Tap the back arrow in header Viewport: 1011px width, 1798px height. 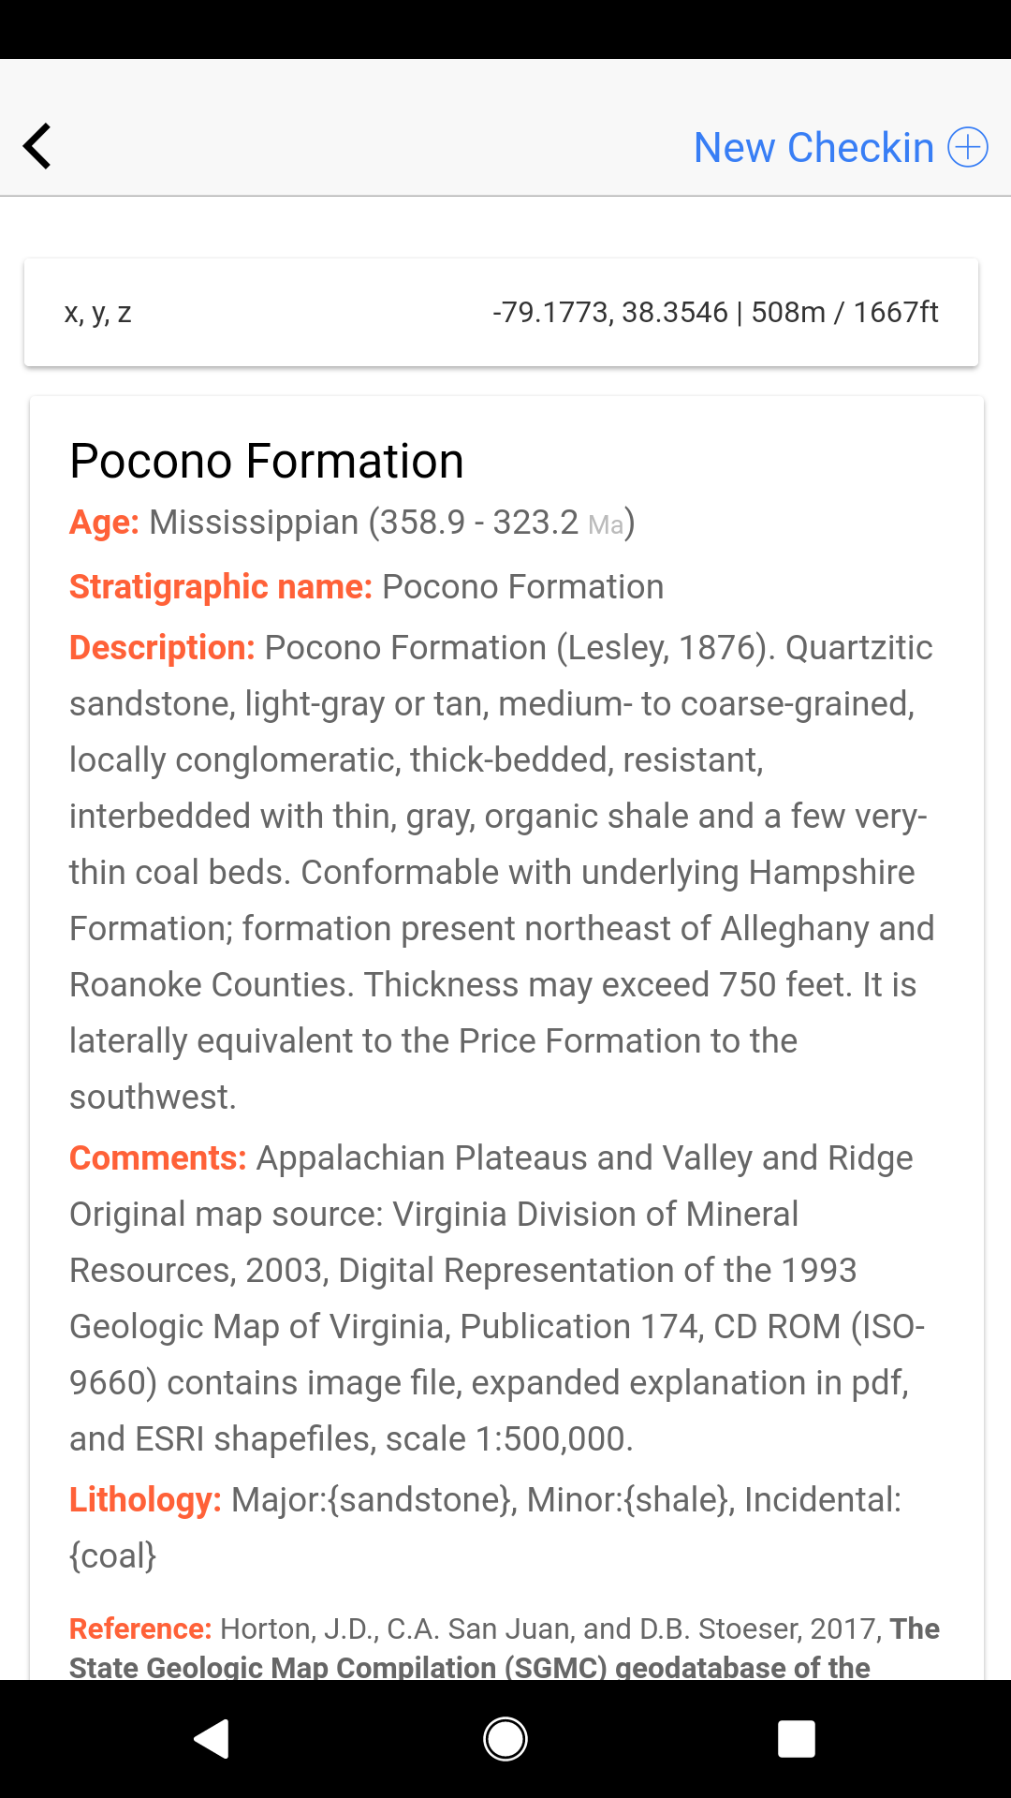pos(37,146)
